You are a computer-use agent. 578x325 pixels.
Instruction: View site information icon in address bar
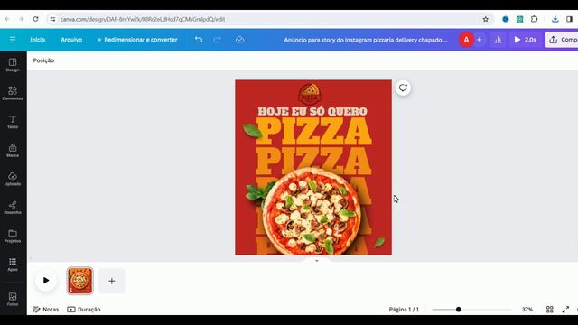tap(52, 19)
